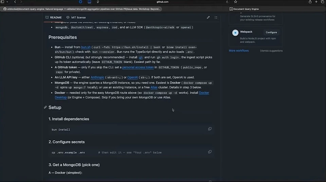
Task: Click the '1. Install dependencies' heading
Action: click(x=69, y=119)
